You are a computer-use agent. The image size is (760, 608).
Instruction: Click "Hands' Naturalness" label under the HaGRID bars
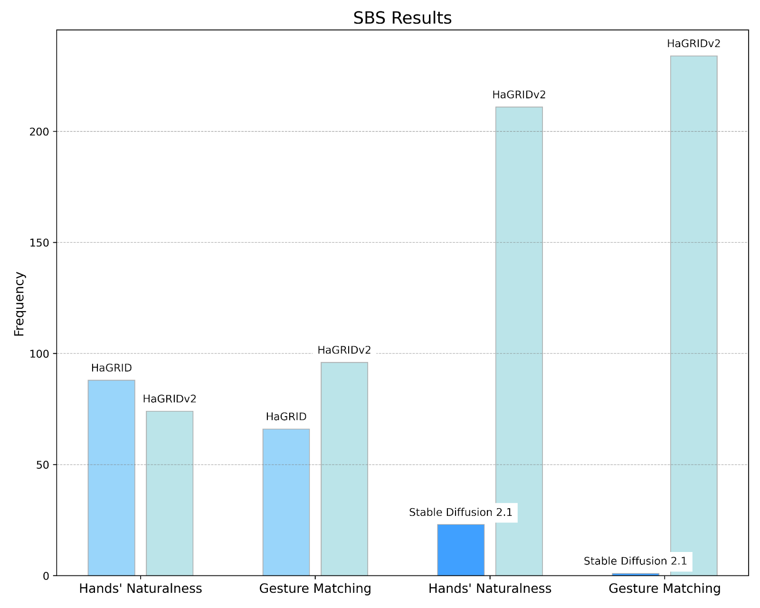(x=141, y=589)
